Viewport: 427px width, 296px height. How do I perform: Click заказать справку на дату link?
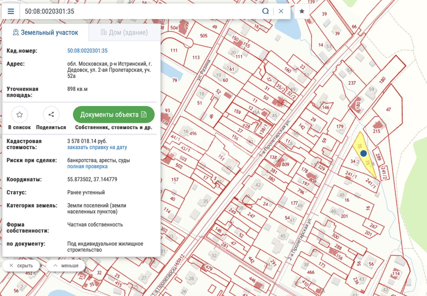97,147
